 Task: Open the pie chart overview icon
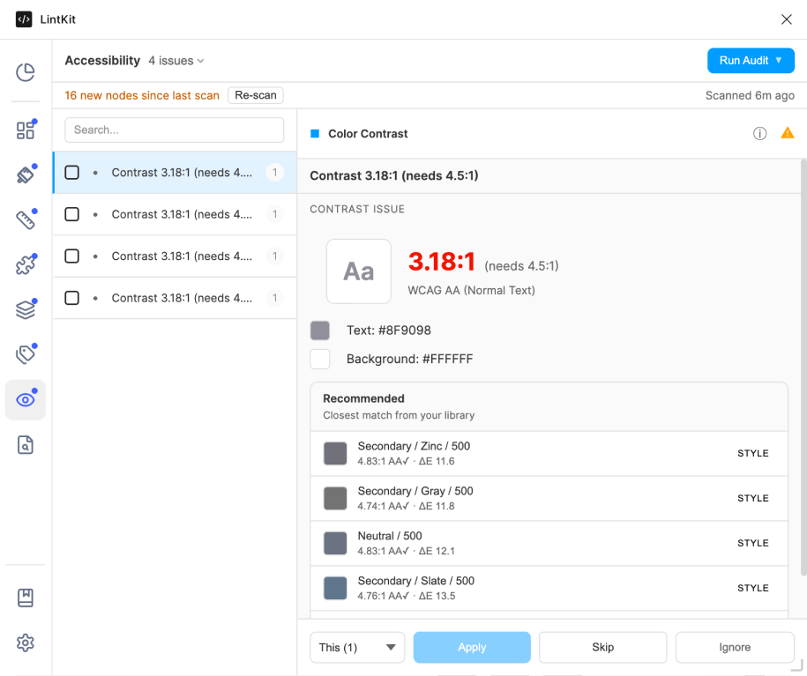tap(26, 72)
